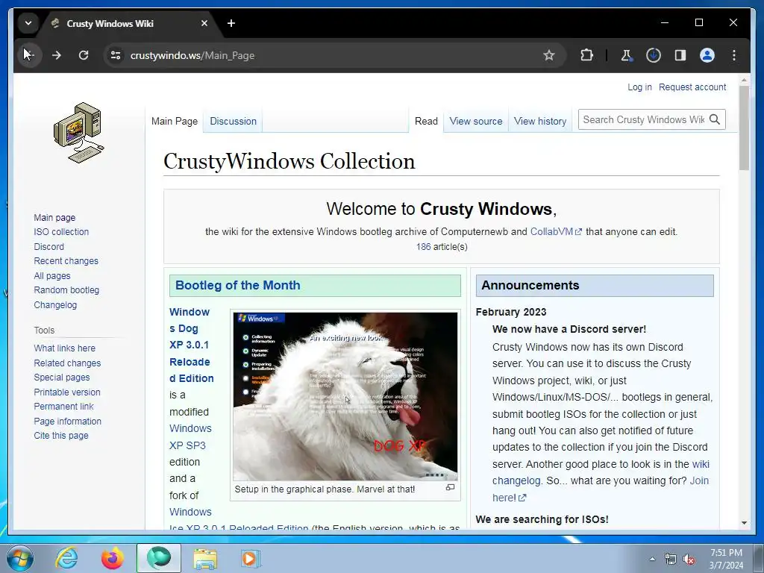Follow the CollabVM external link

click(x=555, y=231)
